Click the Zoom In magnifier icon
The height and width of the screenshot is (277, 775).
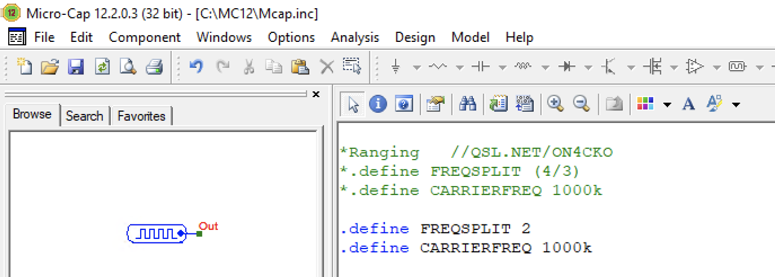click(556, 104)
